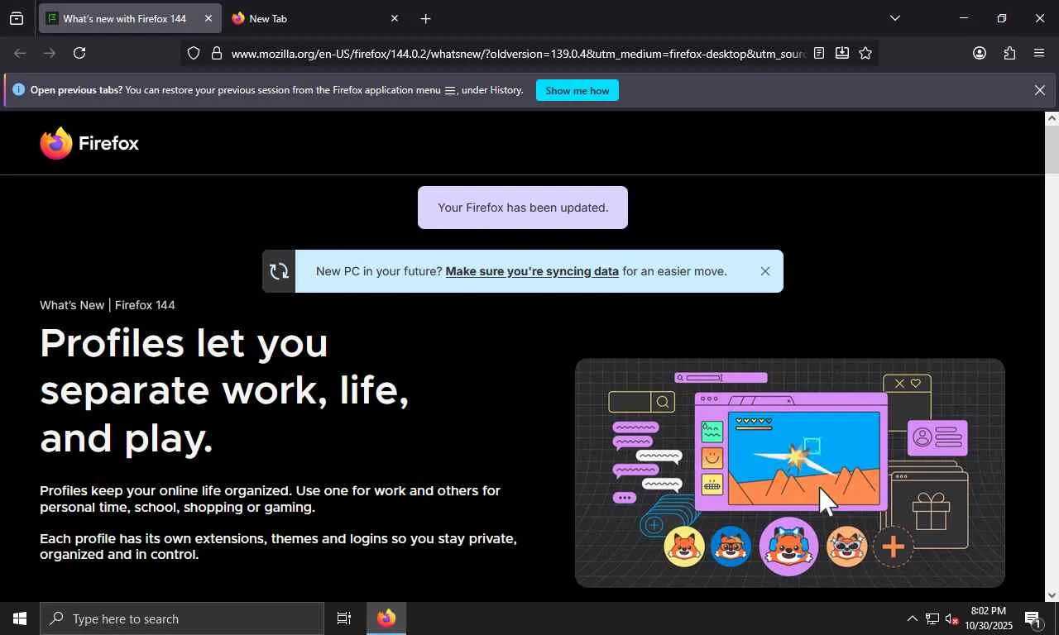Click the address bar URL field
The width and height of the screenshot is (1059, 635).
click(518, 53)
